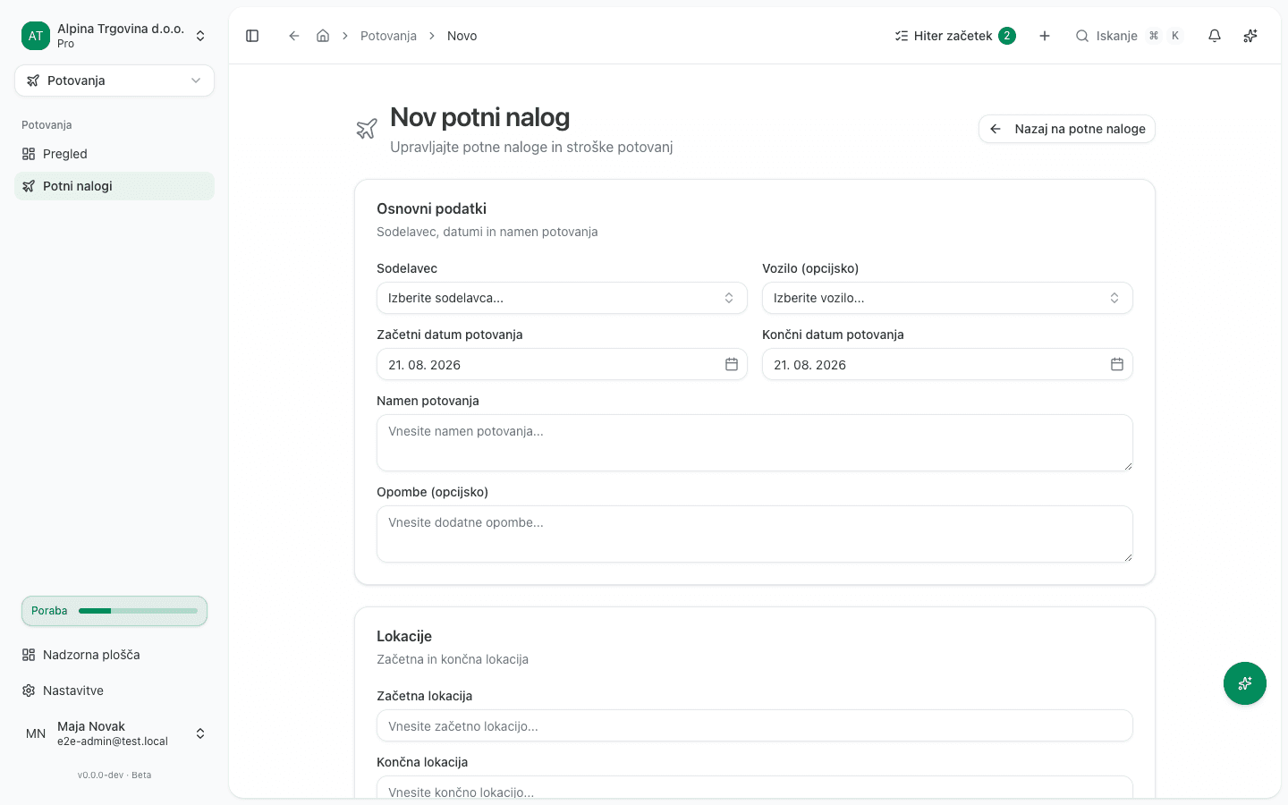Expand the Maja Novak user menu
This screenshot has height=805, width=1288.
114,733
